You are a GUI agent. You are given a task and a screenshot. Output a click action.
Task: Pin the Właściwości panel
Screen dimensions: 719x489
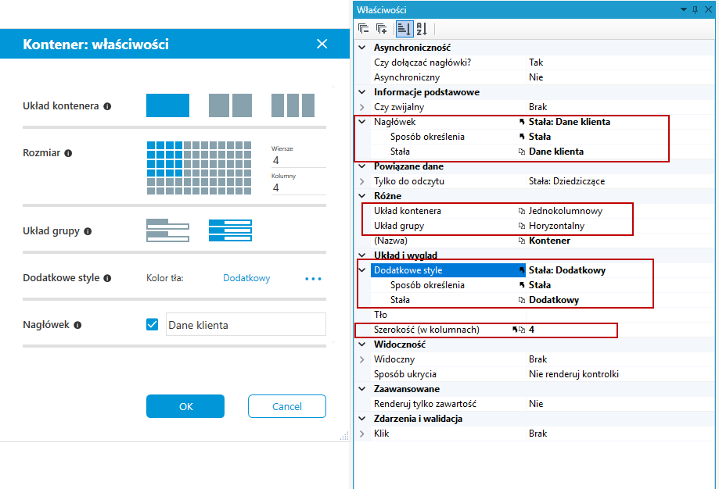pos(696,9)
